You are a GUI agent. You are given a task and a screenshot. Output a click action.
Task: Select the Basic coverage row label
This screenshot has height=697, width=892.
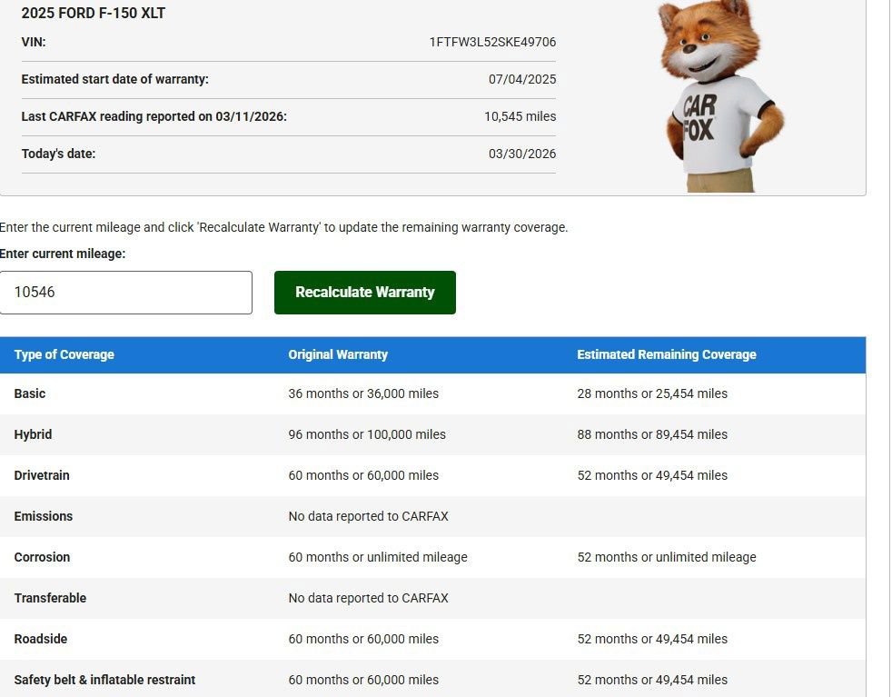pyautogui.click(x=30, y=393)
